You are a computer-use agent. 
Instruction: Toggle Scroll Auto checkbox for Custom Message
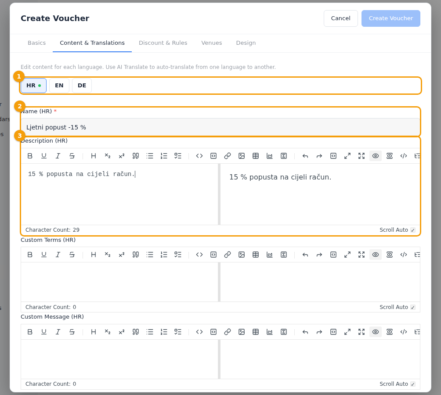click(x=413, y=384)
